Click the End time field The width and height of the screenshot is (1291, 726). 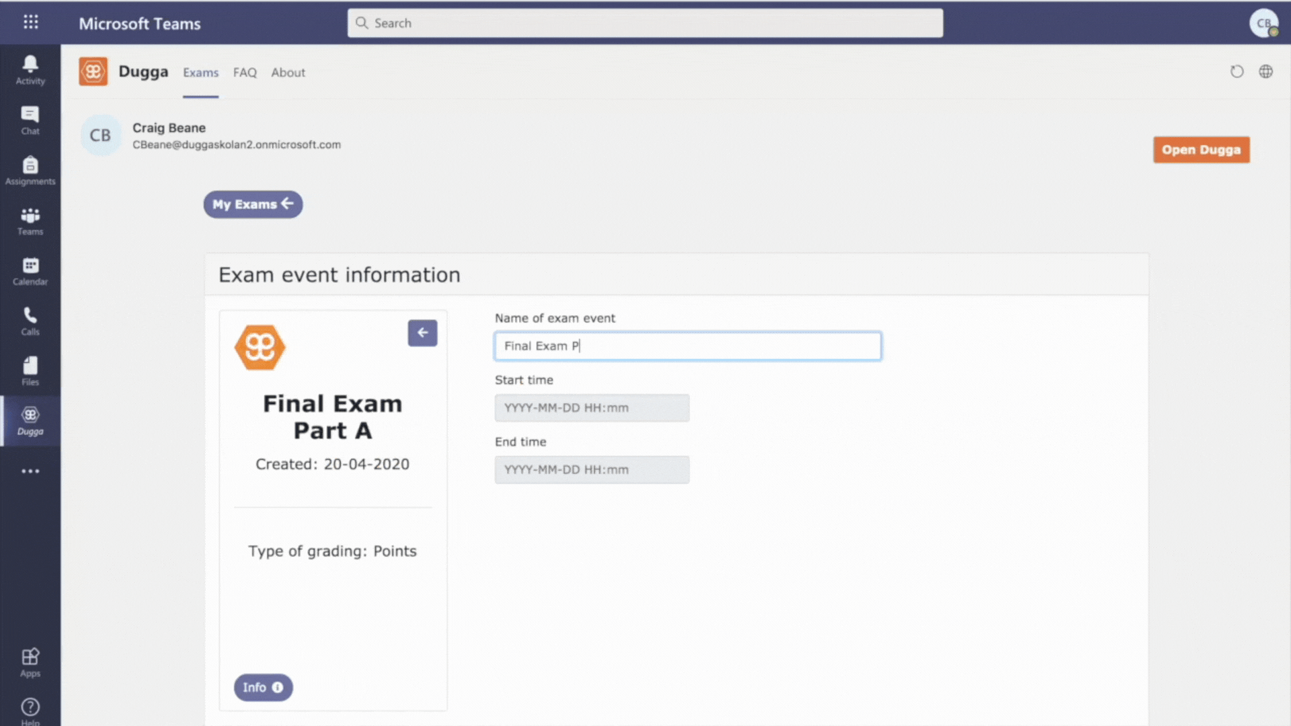coord(592,470)
